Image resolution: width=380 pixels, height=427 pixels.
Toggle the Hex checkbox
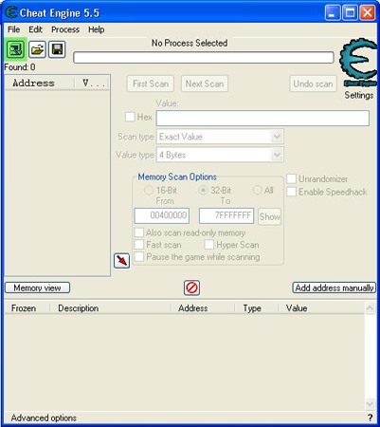(130, 117)
